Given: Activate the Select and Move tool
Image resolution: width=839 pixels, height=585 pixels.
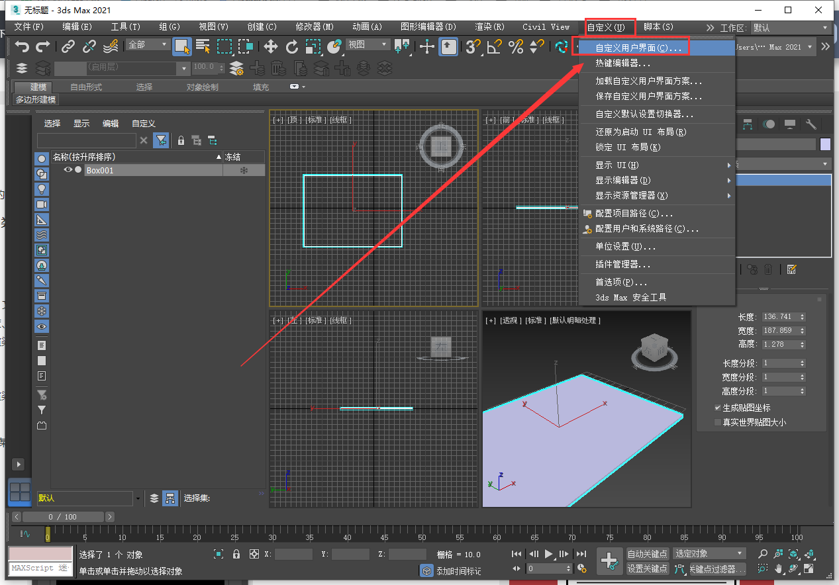Looking at the screenshot, I should [271, 46].
